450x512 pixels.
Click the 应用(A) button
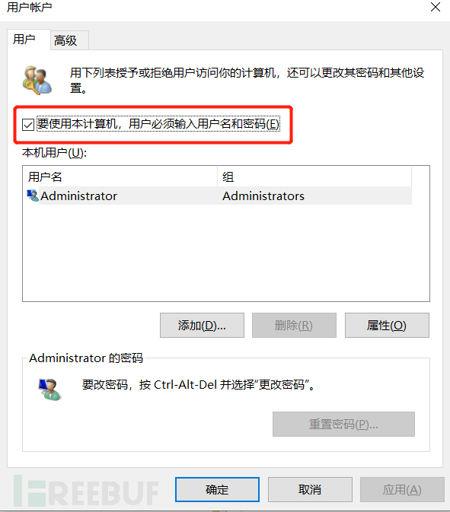pyautogui.click(x=402, y=489)
